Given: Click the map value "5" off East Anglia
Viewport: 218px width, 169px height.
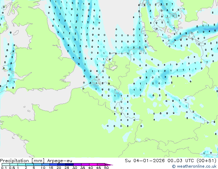Looking at the screenshot, I should click(x=79, y=64).
